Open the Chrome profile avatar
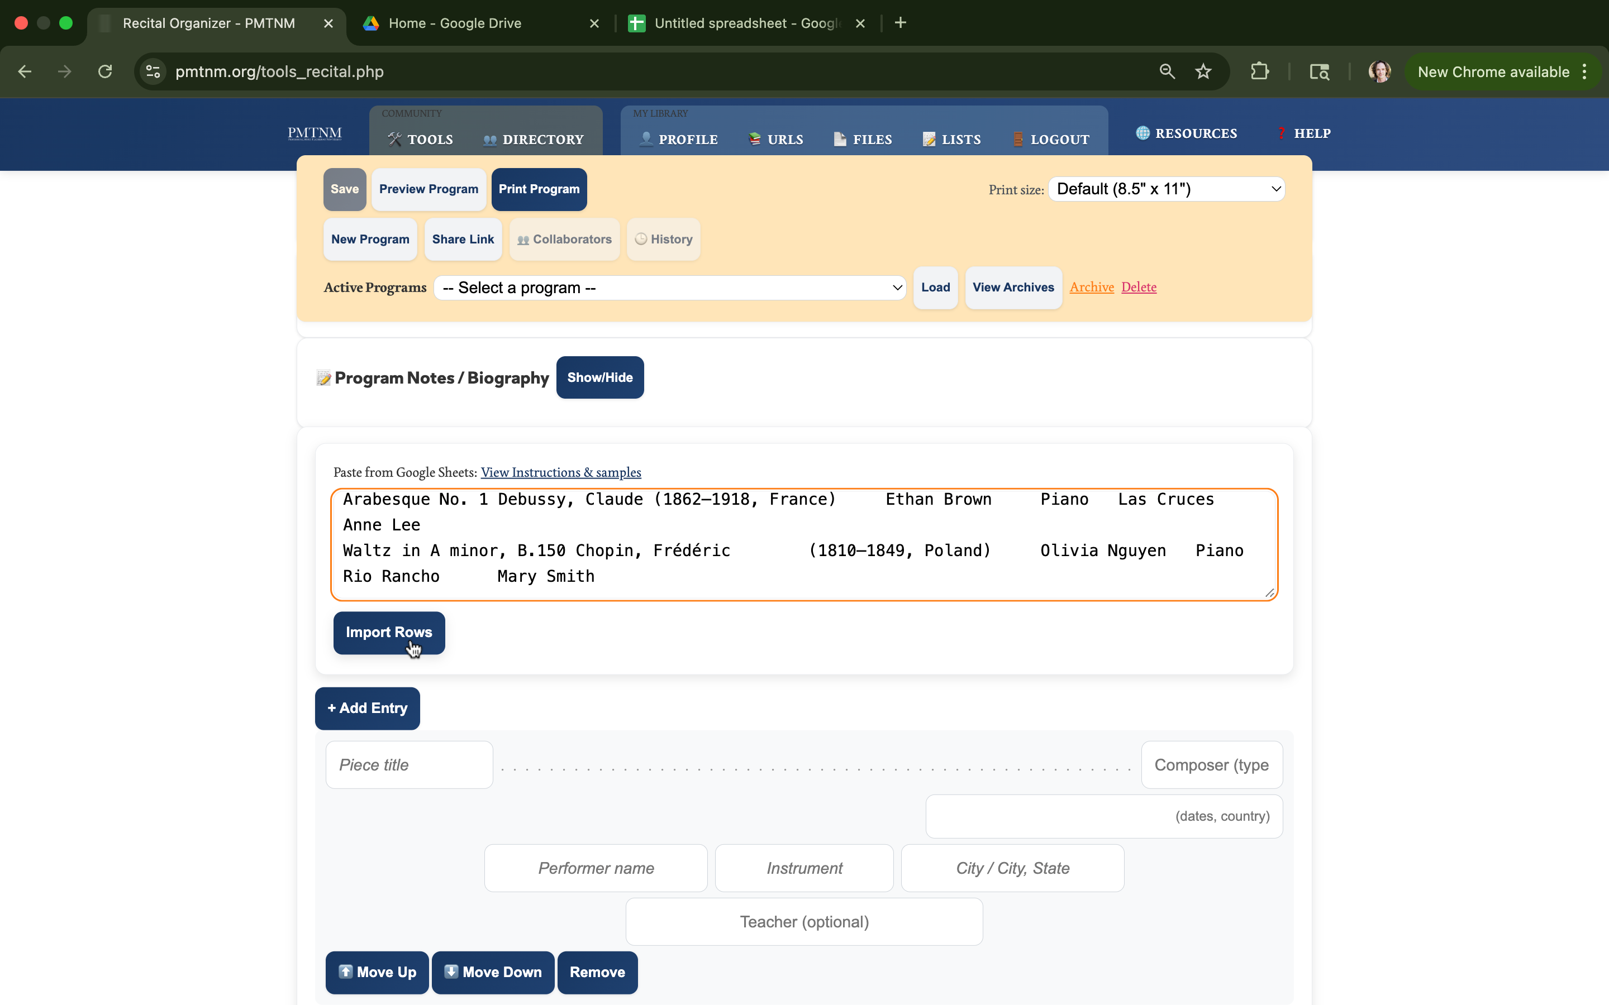 pos(1379,72)
